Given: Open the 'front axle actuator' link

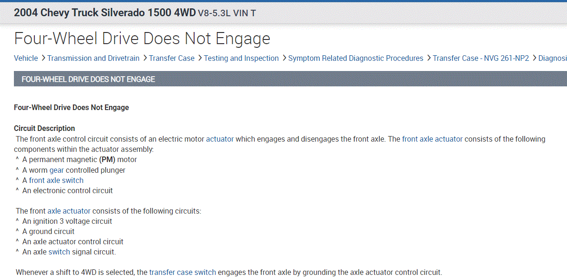Looking at the screenshot, I should [x=432, y=139].
